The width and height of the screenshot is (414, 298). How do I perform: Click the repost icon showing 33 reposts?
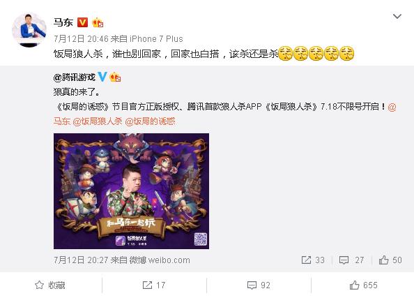[313, 260]
